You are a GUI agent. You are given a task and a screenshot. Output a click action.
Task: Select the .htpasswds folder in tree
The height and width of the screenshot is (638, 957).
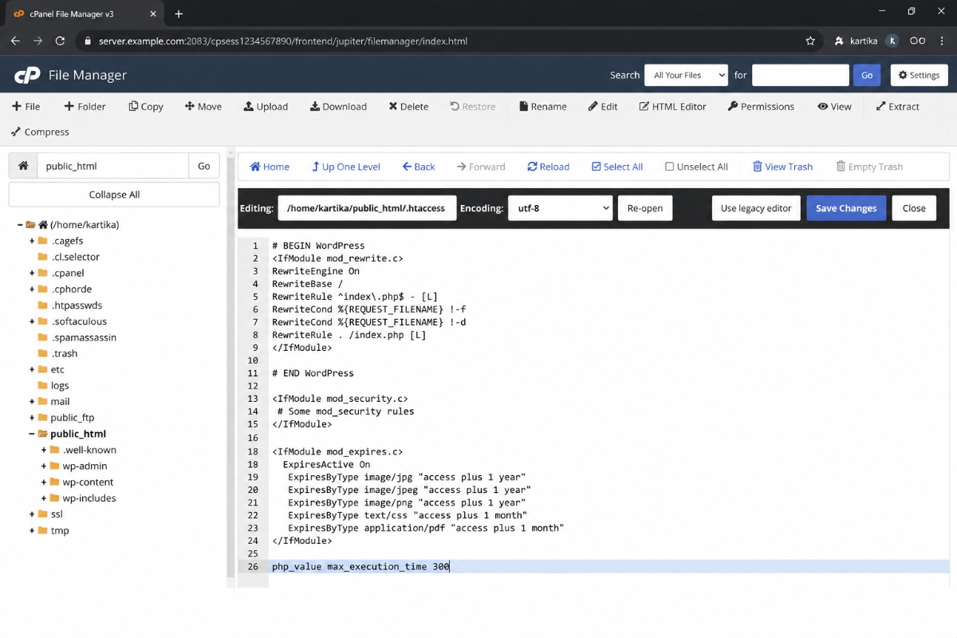[76, 305]
